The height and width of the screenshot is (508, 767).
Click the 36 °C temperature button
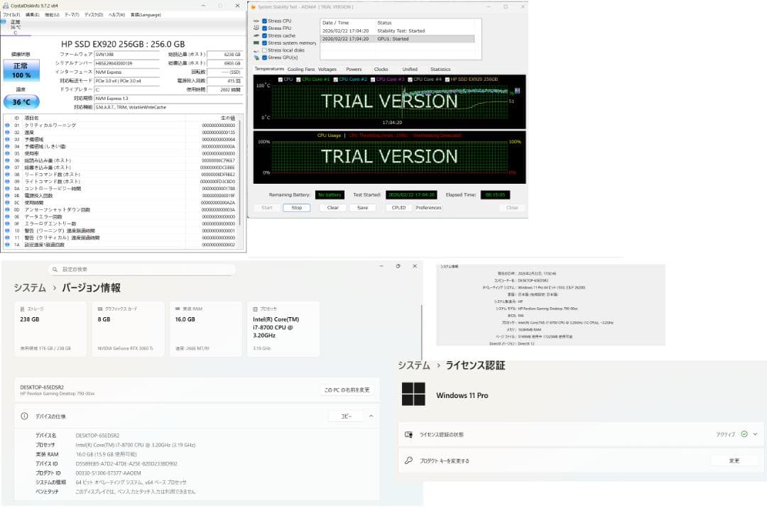[x=21, y=102]
